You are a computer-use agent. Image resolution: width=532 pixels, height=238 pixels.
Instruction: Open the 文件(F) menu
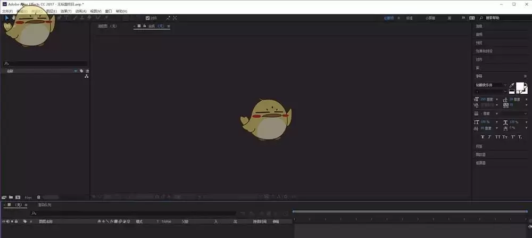[x=7, y=11]
